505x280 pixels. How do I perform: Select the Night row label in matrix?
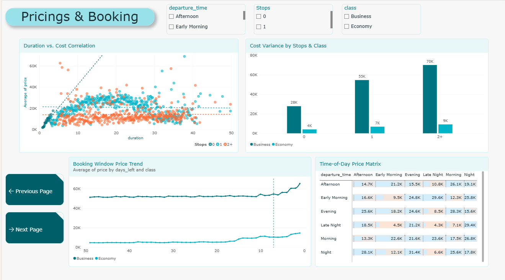click(x=326, y=252)
